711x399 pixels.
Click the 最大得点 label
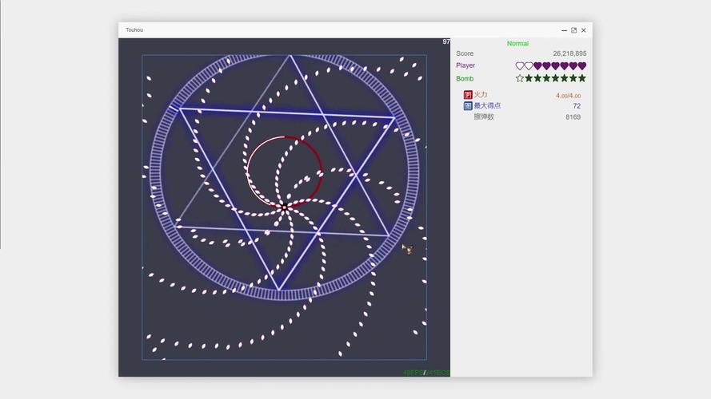(487, 106)
